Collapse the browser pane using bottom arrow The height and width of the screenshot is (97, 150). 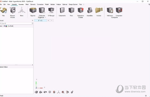[32, 65]
